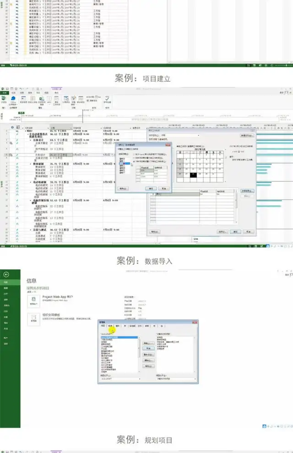Switch to the 视图 ribbon tab
This screenshot has width=293, height=453.
pyautogui.click(x=46, y=93)
